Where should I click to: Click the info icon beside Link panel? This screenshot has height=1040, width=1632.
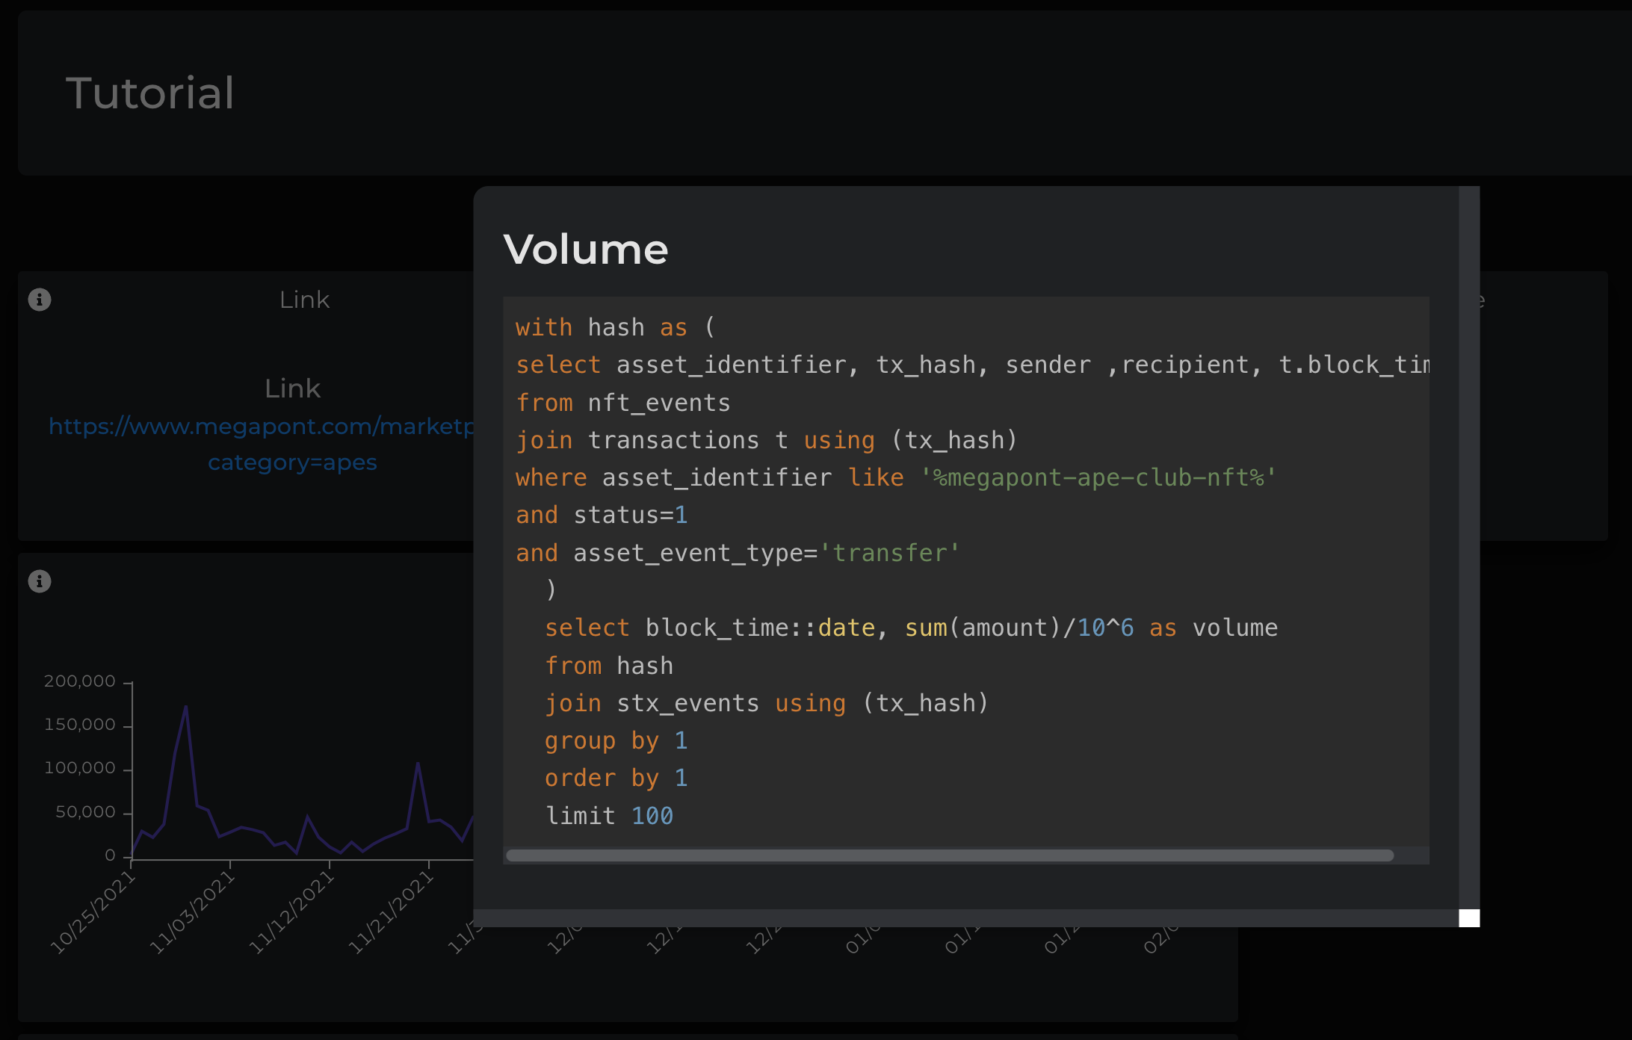coord(40,300)
